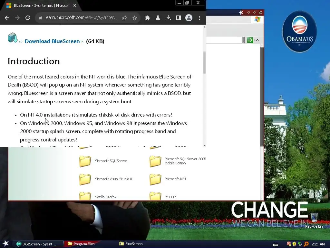Share this page via address bar icon
Image resolution: width=330 pixels, height=248 pixels.
click(124, 18)
